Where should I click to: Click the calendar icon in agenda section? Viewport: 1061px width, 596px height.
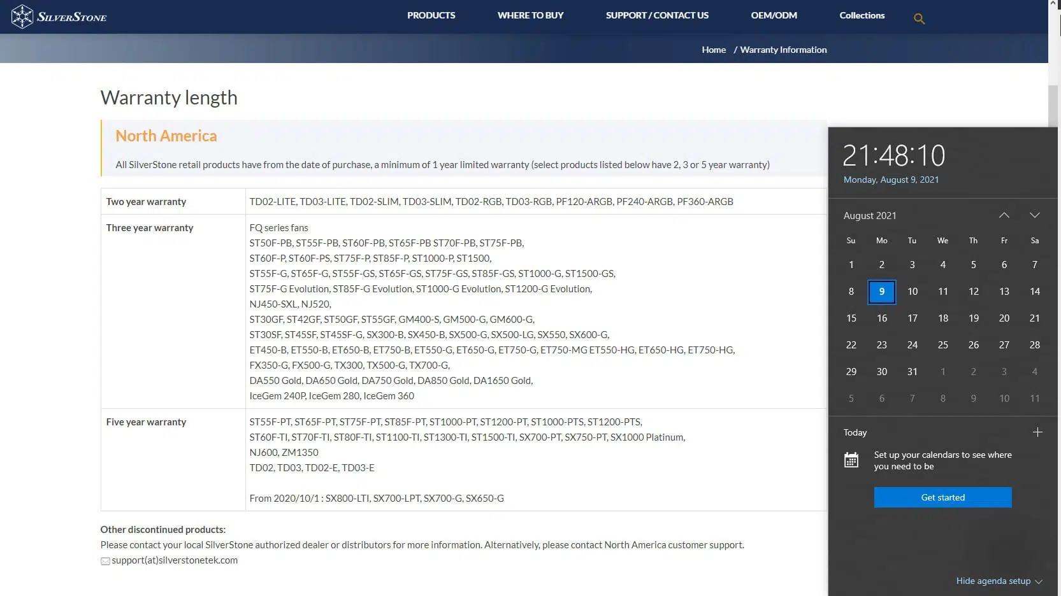851,460
